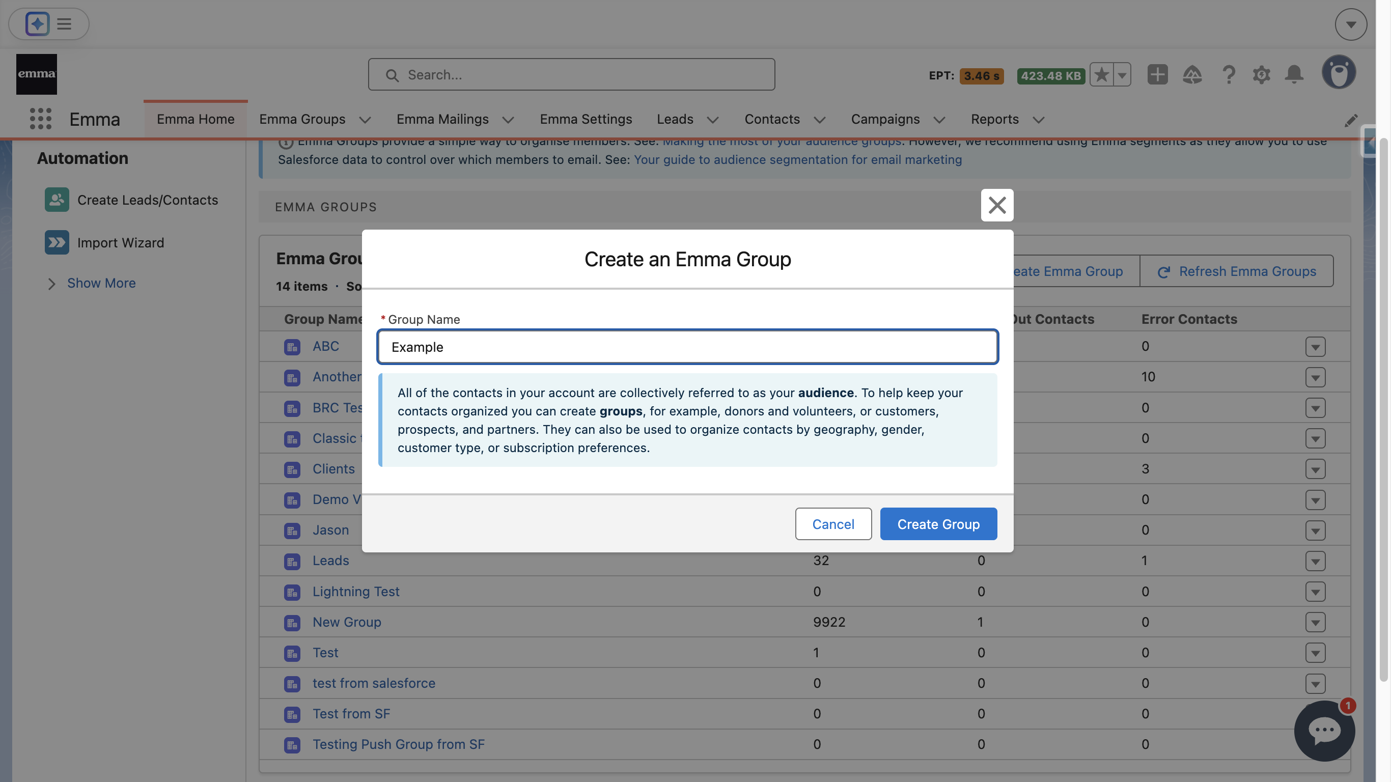
Task: Open the Setup gear icon
Action: point(1261,74)
